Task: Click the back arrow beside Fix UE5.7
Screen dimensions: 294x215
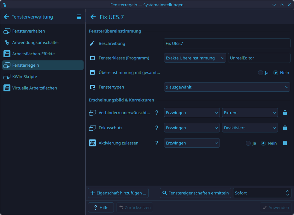Action: (x=93, y=17)
